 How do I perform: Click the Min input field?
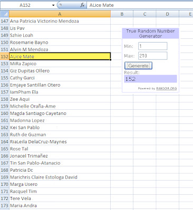click(152, 46)
